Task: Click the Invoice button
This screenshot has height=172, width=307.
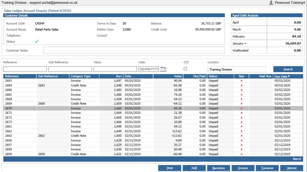Action: [243, 168]
